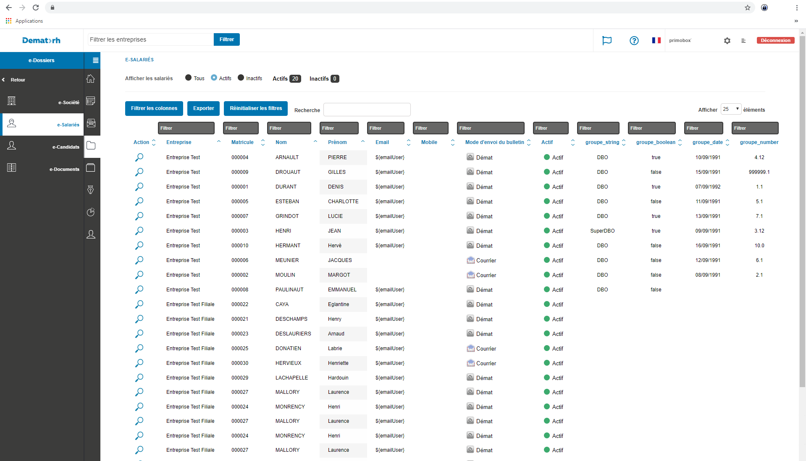Open e-Candidats in the sidebar
The image size is (806, 461).
pyautogui.click(x=42, y=147)
